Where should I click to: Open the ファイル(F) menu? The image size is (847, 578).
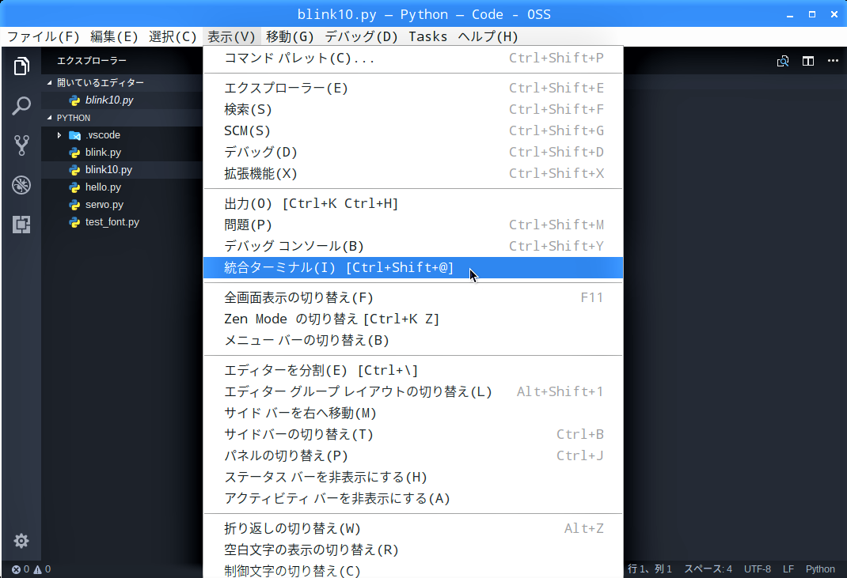coord(44,36)
